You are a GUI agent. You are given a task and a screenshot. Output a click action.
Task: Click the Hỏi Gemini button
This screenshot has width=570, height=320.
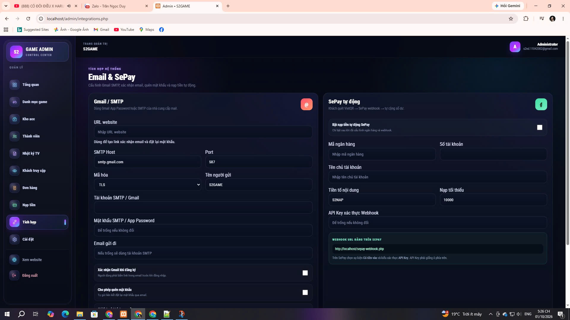pos(508,6)
